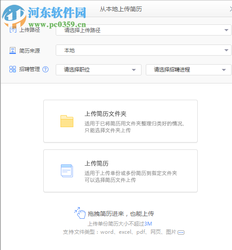Click the 招聘管理 help question mark icon
Viewport: 232px width, 250px height.
[x=45, y=69]
